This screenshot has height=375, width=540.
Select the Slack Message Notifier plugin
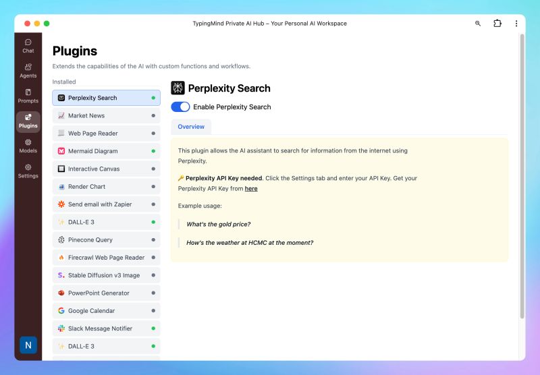coord(107,328)
